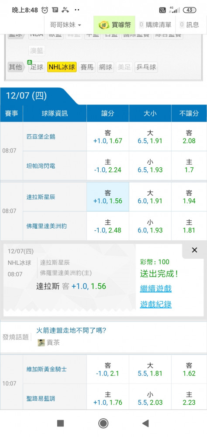Select the NHL冰球 sport tab
This screenshot has height=437, width=207.
[62, 67]
